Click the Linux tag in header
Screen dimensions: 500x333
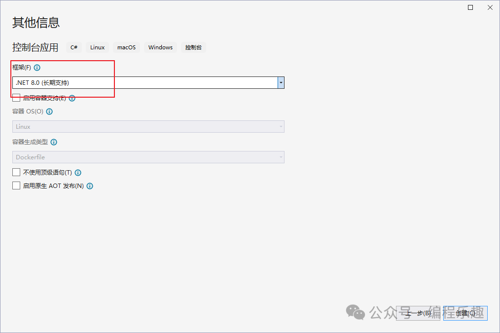(x=97, y=47)
